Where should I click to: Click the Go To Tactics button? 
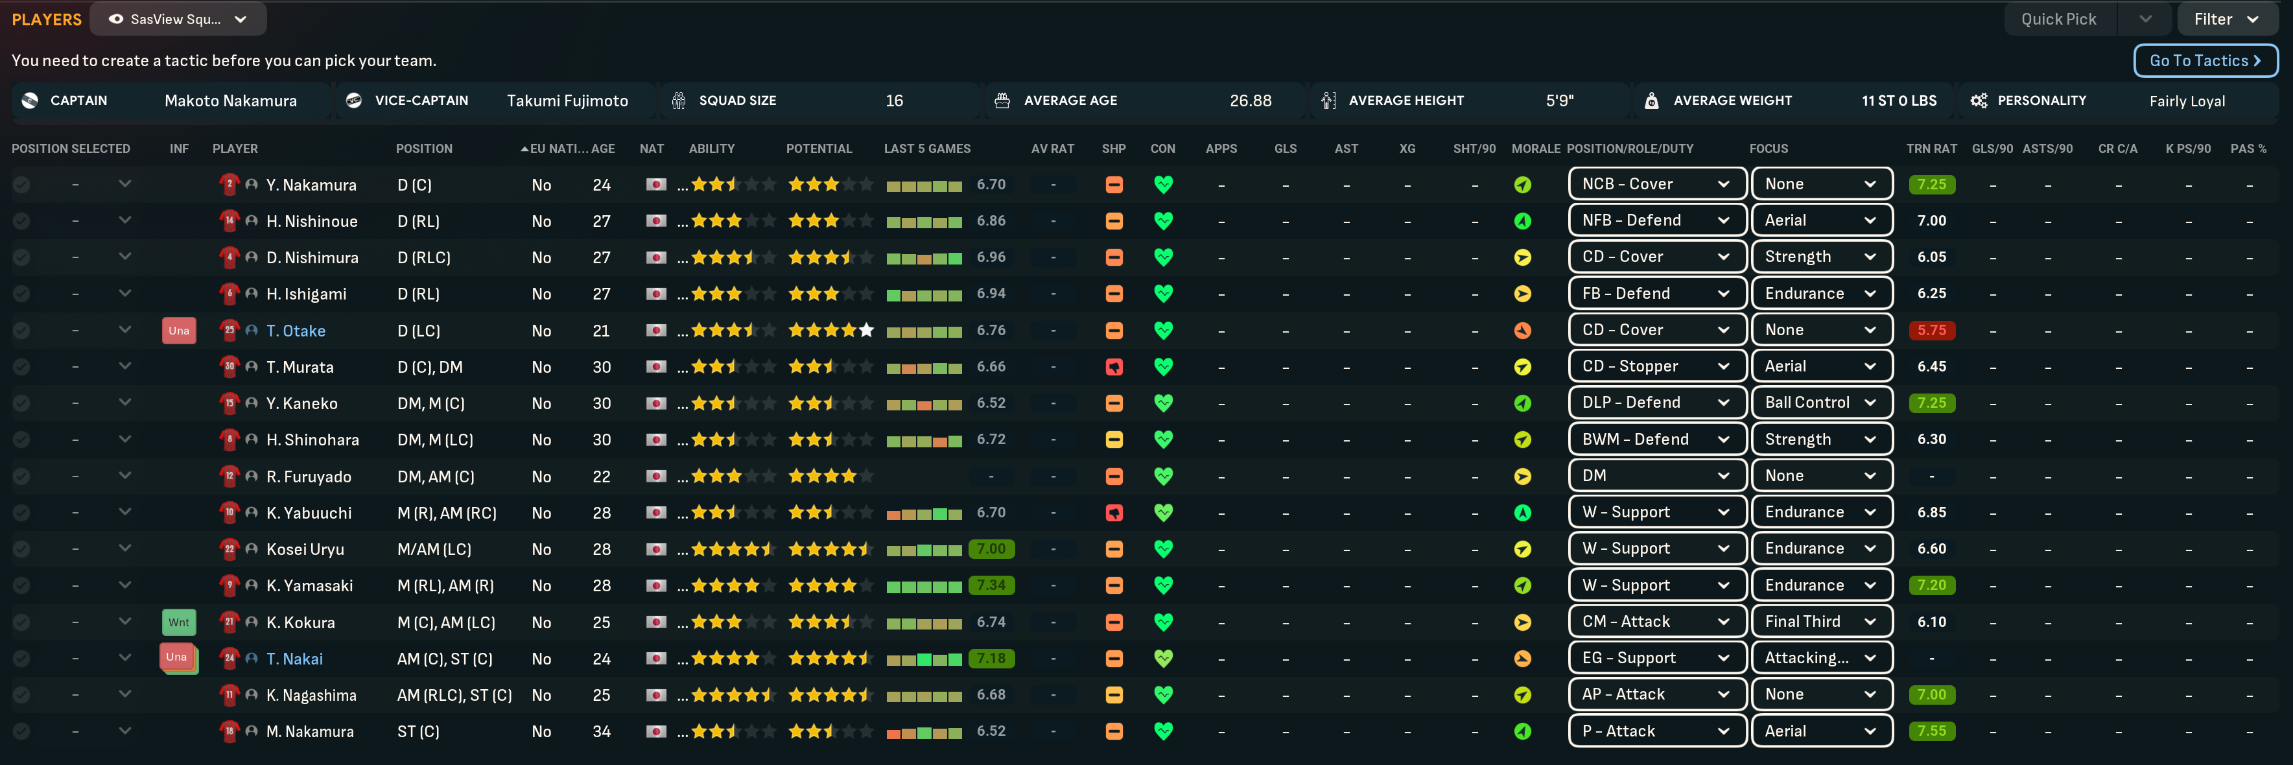[2204, 60]
